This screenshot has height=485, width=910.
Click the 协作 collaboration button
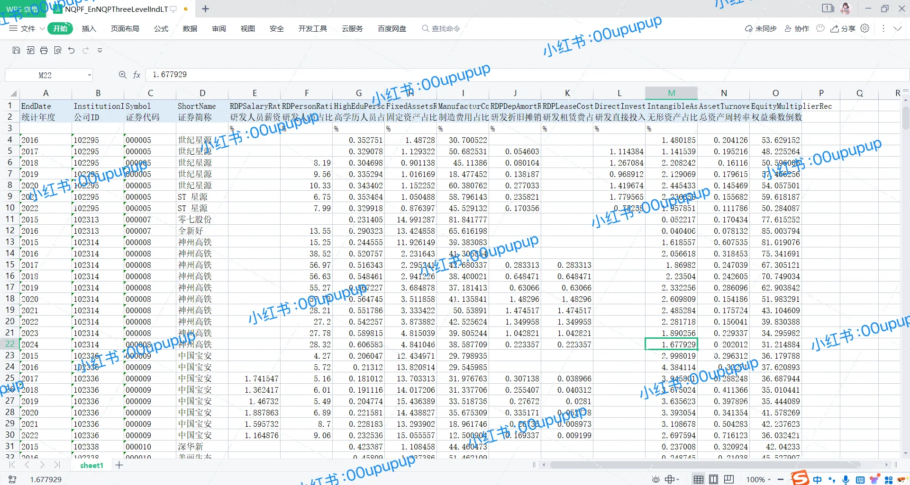click(x=797, y=28)
